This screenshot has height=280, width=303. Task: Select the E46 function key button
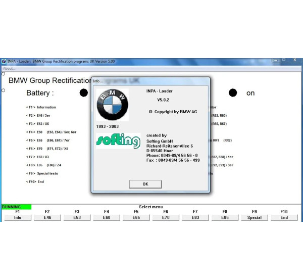pyautogui.click(x=47, y=218)
